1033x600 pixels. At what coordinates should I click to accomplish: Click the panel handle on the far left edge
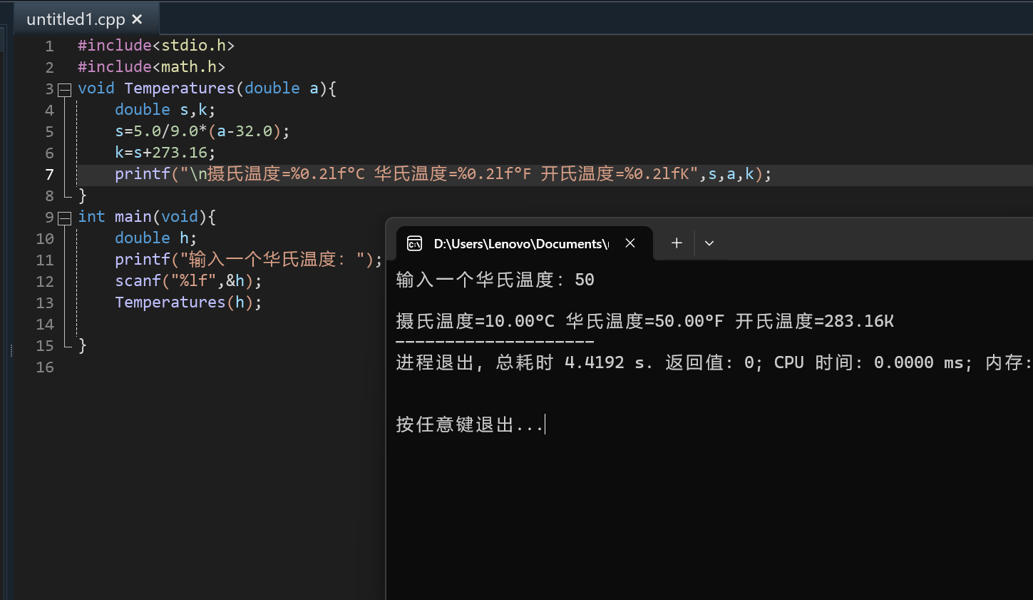tap(10, 350)
